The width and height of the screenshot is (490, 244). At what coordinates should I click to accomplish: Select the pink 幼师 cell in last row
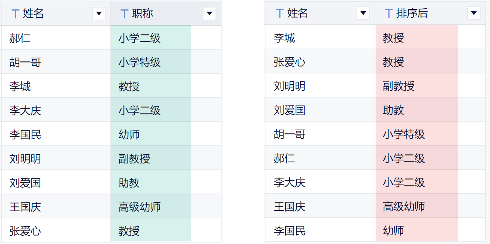click(393, 230)
